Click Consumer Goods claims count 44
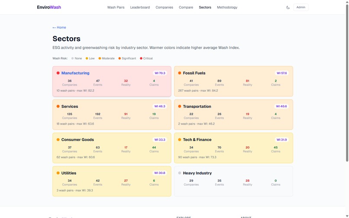Image resolution: width=349 pixels, height=218 pixels. pyautogui.click(x=154, y=147)
